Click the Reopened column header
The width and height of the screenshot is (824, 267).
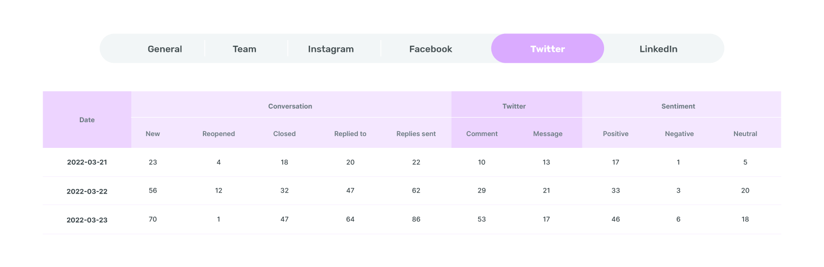click(x=218, y=133)
